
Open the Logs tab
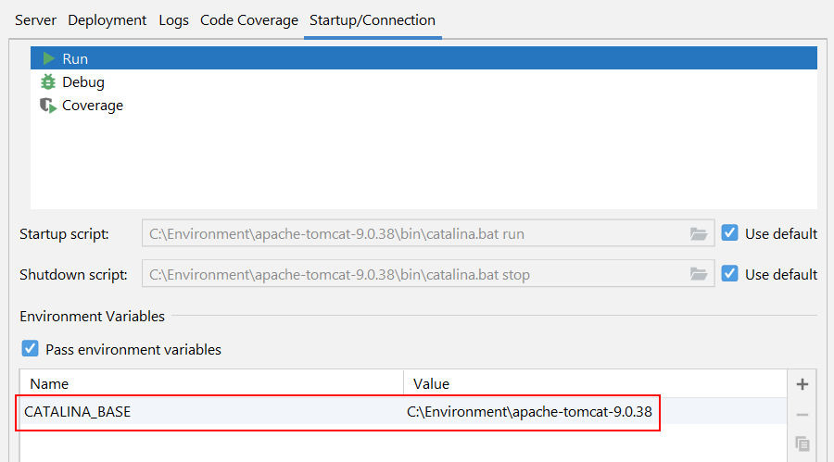point(173,19)
